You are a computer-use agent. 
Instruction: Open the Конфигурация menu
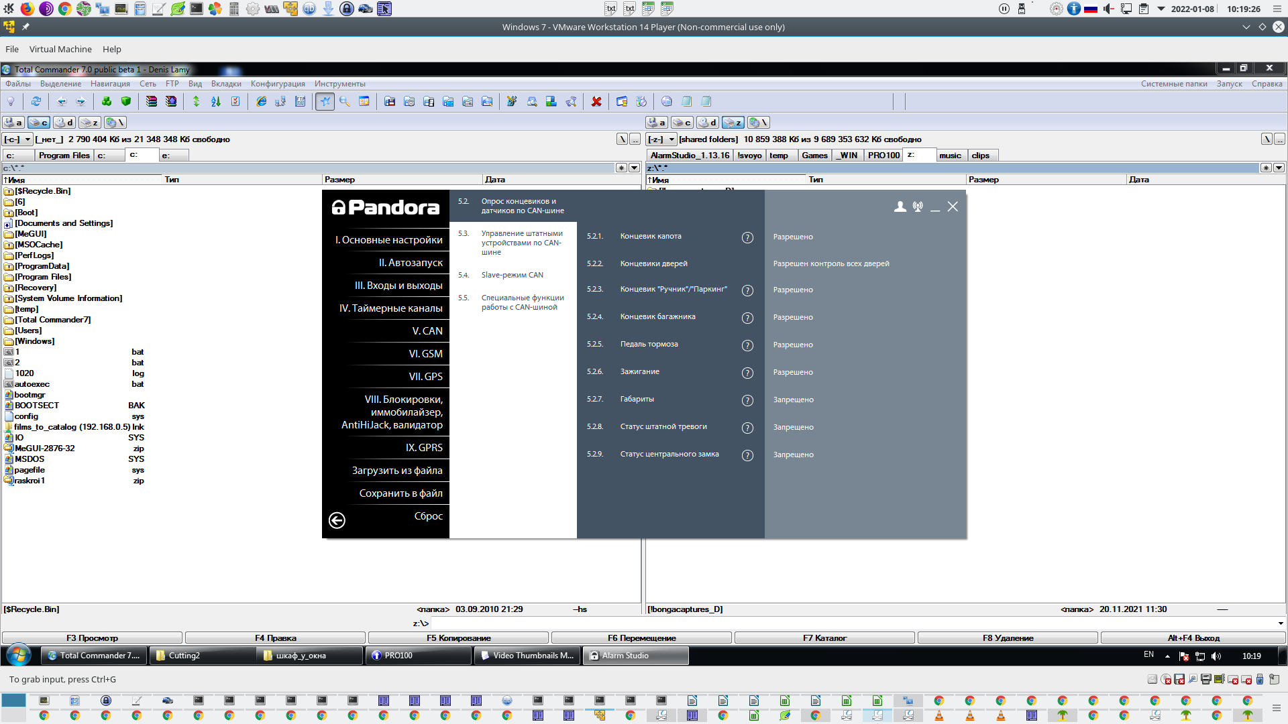(x=278, y=84)
